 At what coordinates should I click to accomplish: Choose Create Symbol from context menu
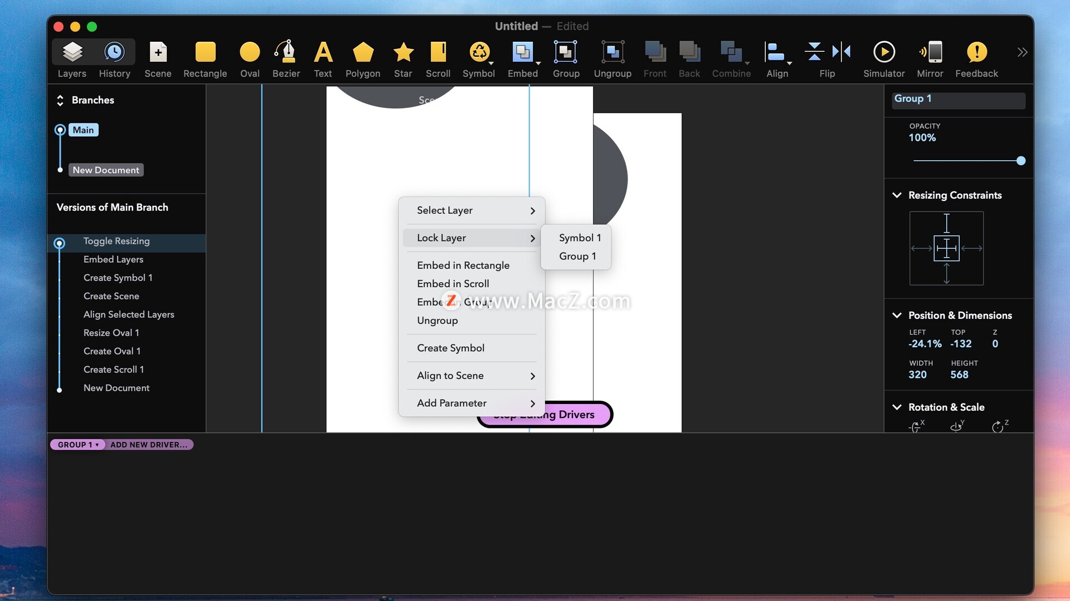click(450, 348)
